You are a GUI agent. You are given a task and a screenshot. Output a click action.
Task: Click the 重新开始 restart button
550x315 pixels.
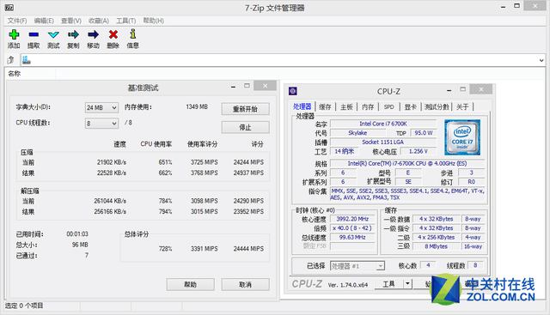(246, 109)
